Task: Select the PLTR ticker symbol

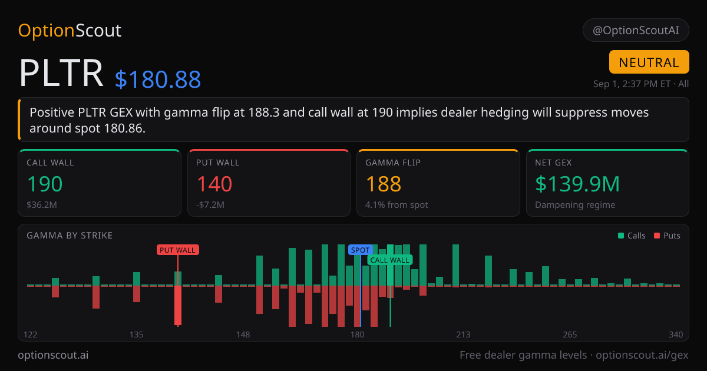Action: [61, 73]
